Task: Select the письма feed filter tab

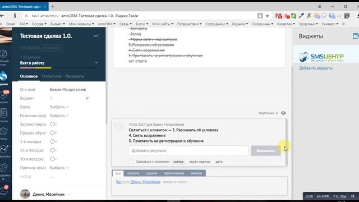Action: [134, 173]
